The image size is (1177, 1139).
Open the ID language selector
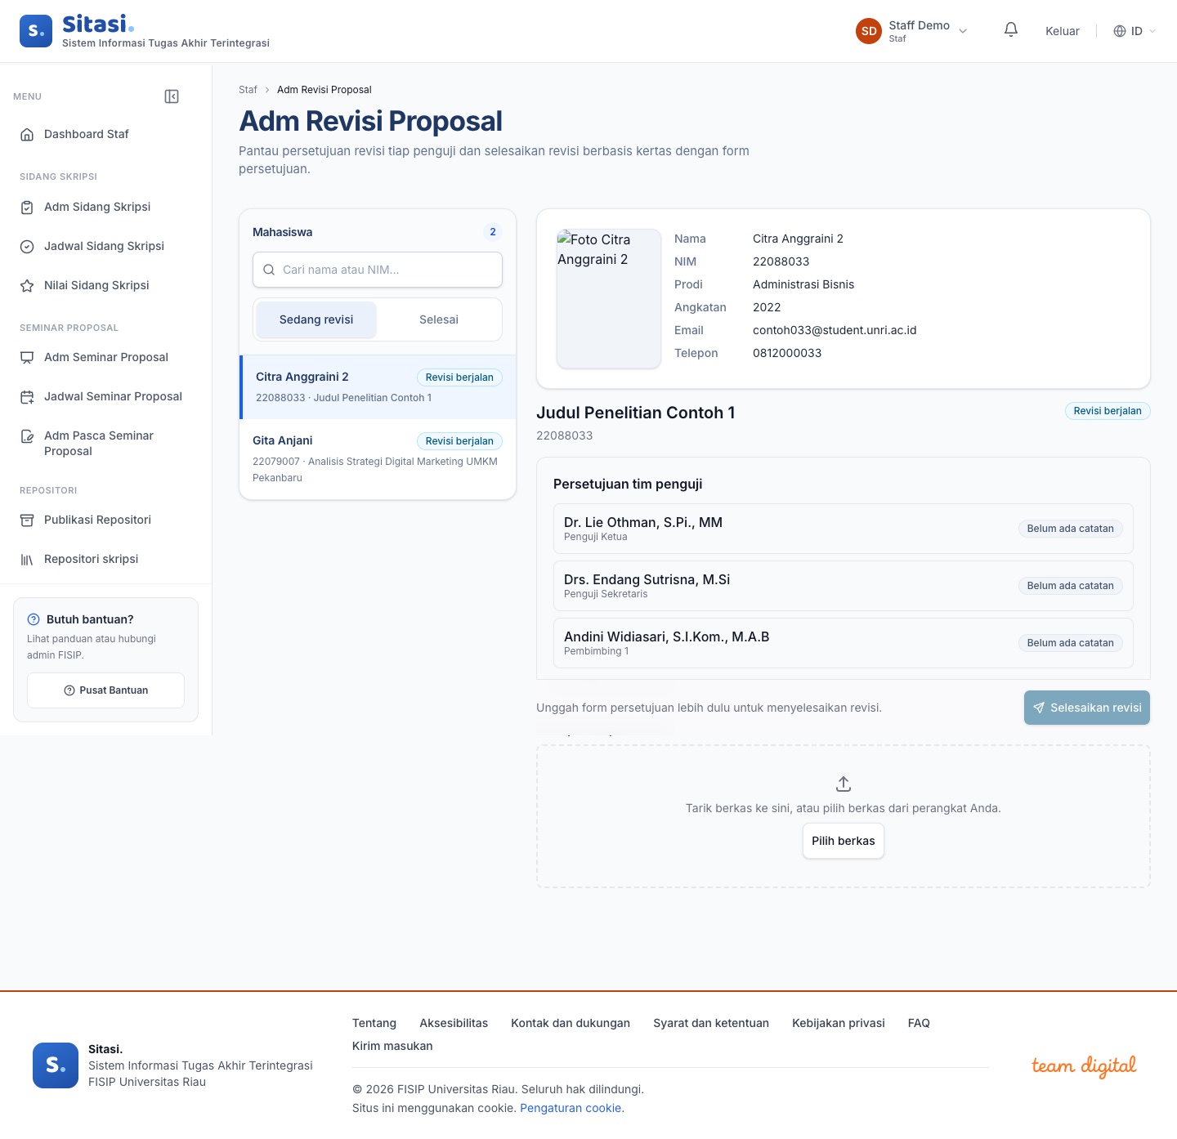pos(1134,31)
